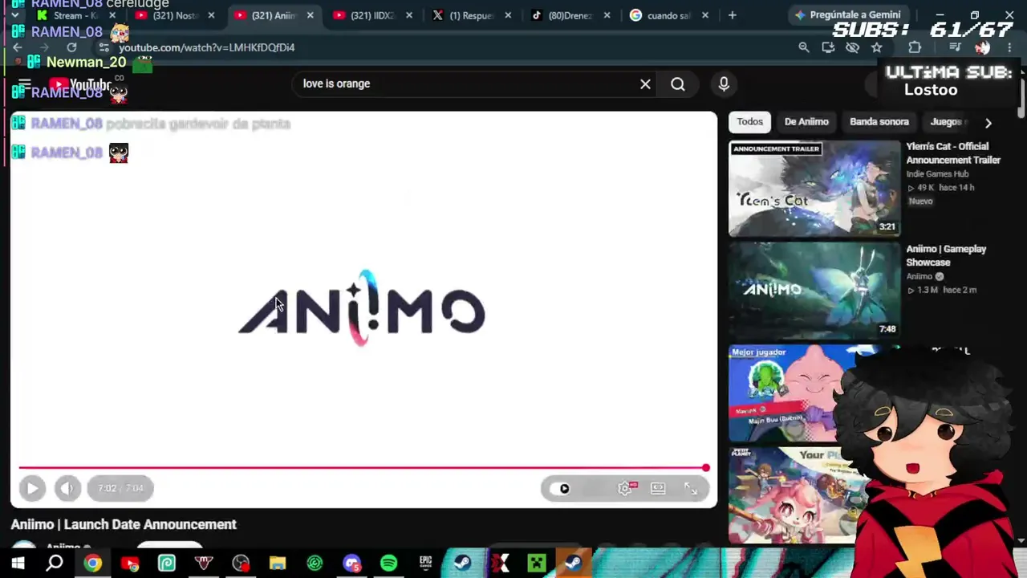Switch to the X (1) Respue tab
1027x578 pixels.
coord(471,15)
